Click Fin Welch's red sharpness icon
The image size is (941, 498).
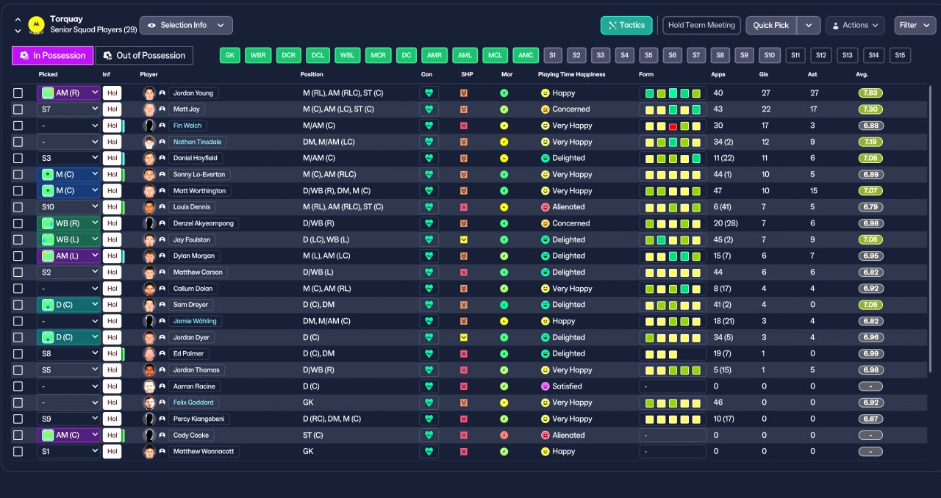coord(464,126)
